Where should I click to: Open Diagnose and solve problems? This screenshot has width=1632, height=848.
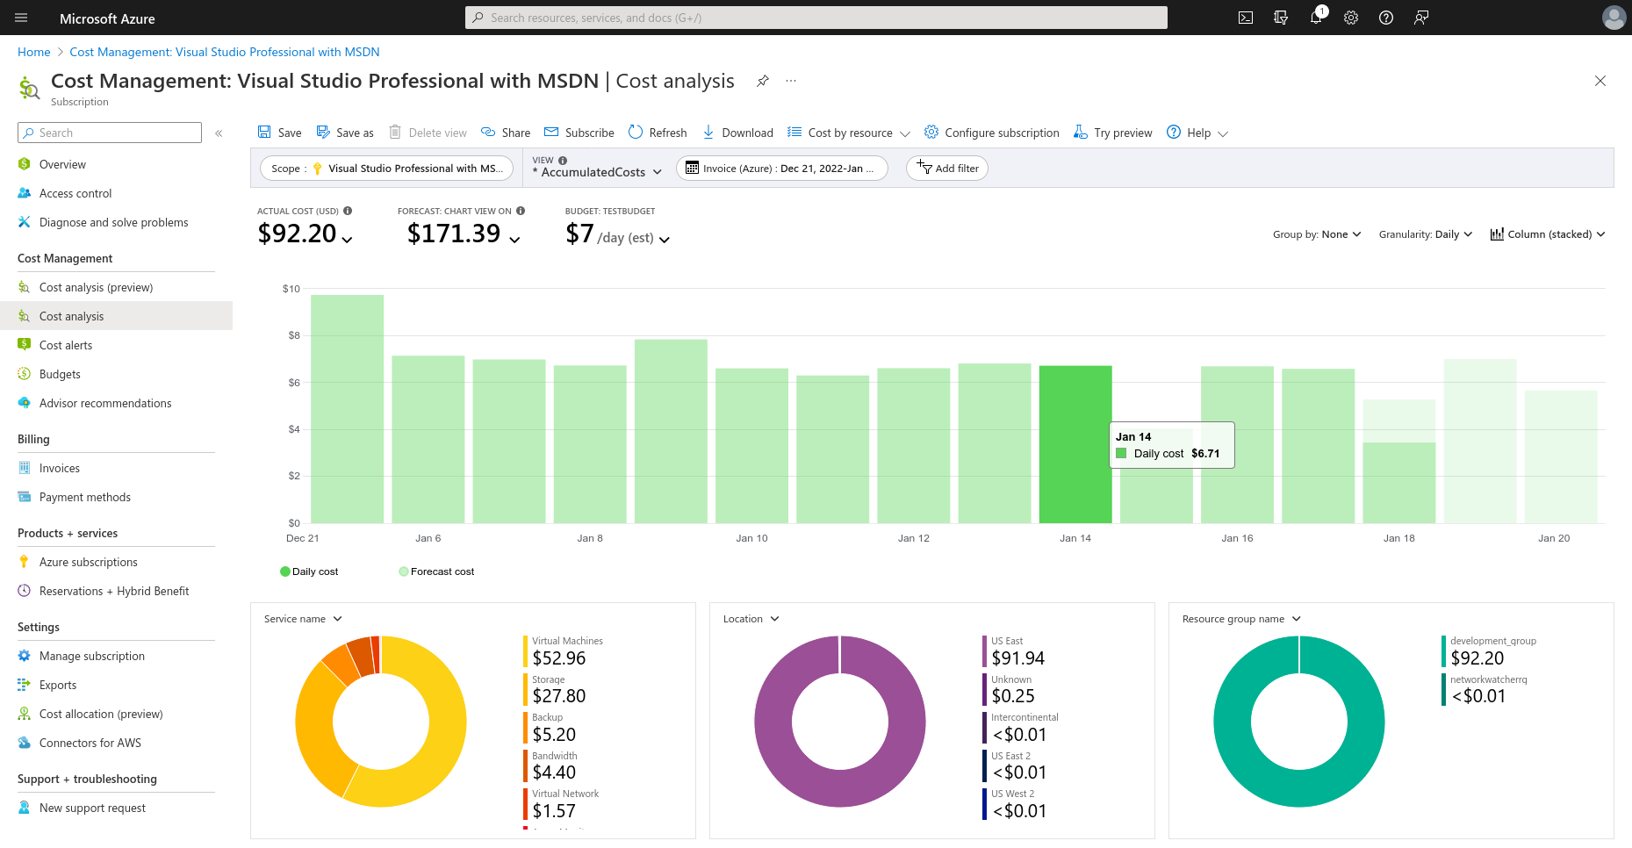coord(113,222)
